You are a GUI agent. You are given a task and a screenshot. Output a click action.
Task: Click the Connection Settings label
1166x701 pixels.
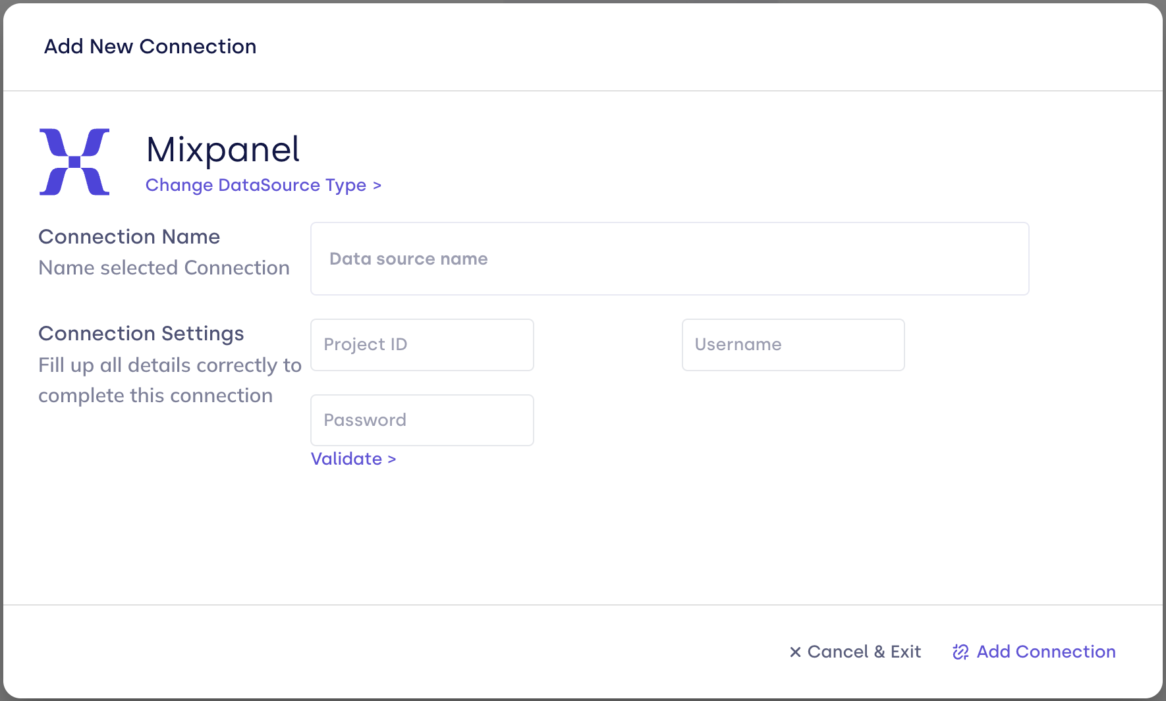tap(141, 334)
